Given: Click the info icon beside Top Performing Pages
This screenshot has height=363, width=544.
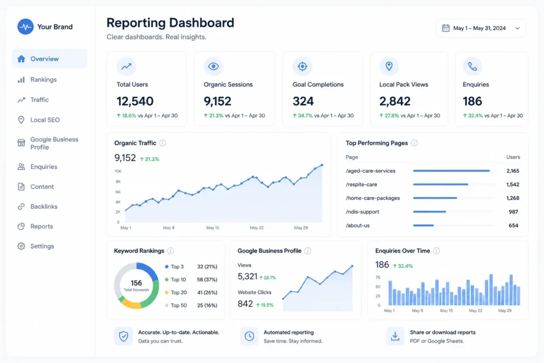Looking at the screenshot, I should pyautogui.click(x=414, y=143).
